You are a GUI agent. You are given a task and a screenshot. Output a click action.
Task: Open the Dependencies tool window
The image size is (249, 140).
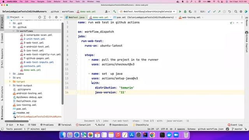pos(118,125)
